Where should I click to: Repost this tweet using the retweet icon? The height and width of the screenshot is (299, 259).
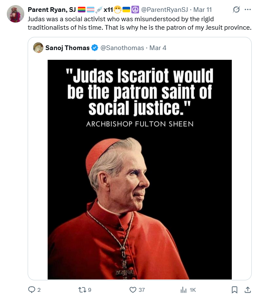pyautogui.click(x=82, y=290)
